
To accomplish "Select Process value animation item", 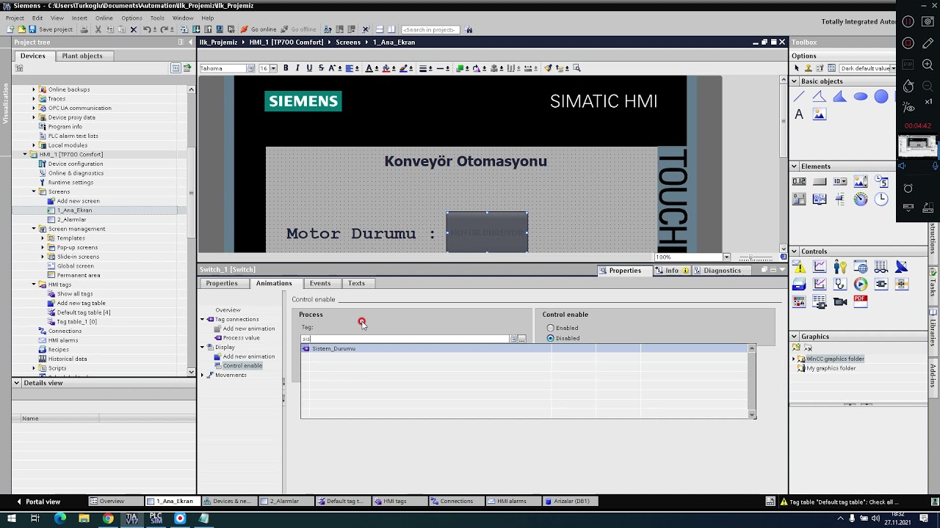I will click(x=241, y=338).
